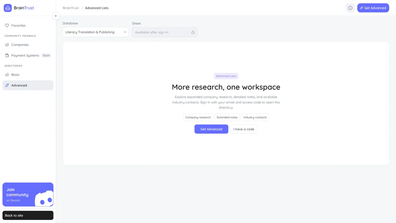This screenshot has width=396, height=223.
Task: Click the Soon badge beside Payment Systems
Action: pos(46,55)
